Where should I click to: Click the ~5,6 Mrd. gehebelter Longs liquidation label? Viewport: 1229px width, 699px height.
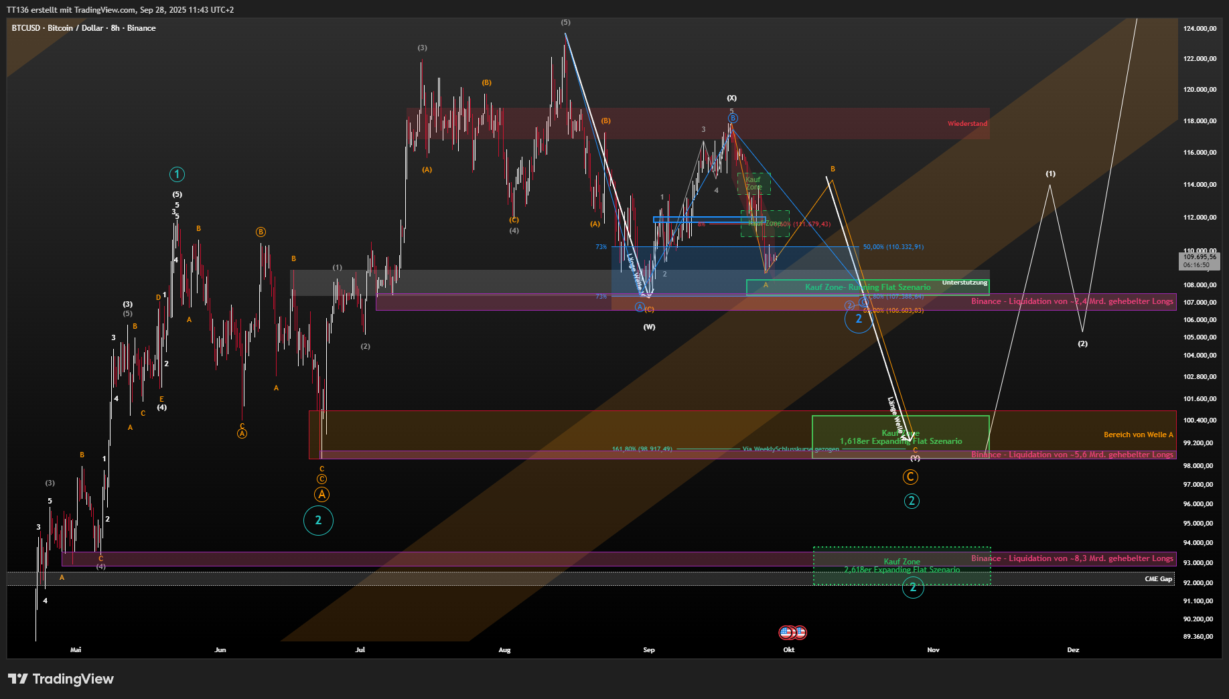1072,455
